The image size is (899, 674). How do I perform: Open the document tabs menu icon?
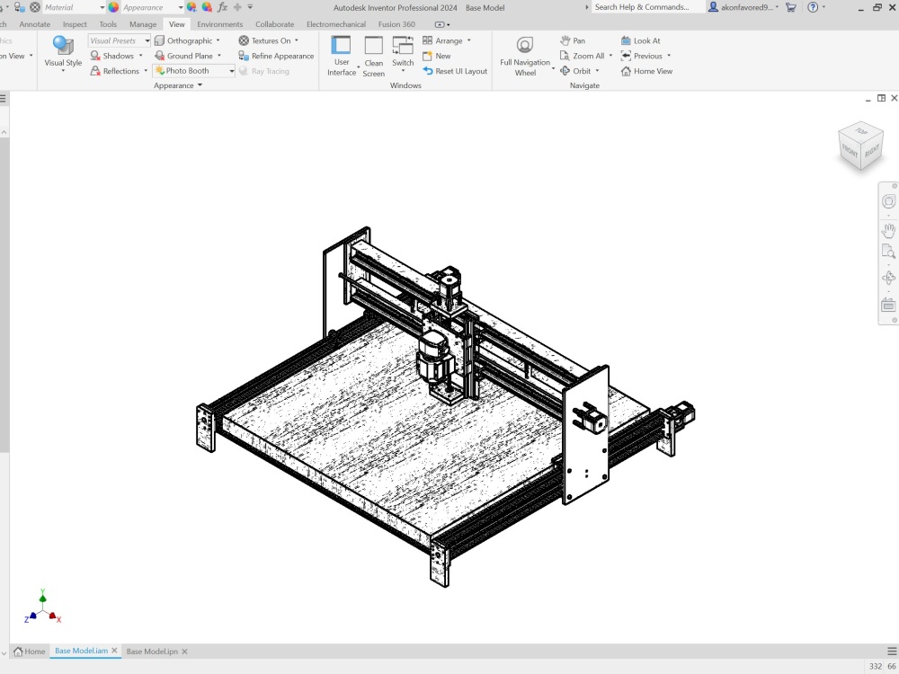click(892, 651)
